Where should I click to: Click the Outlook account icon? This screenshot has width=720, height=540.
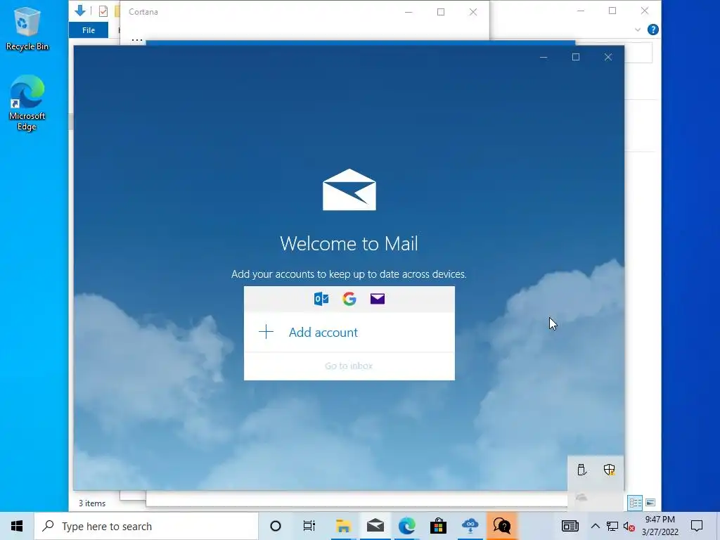321,299
